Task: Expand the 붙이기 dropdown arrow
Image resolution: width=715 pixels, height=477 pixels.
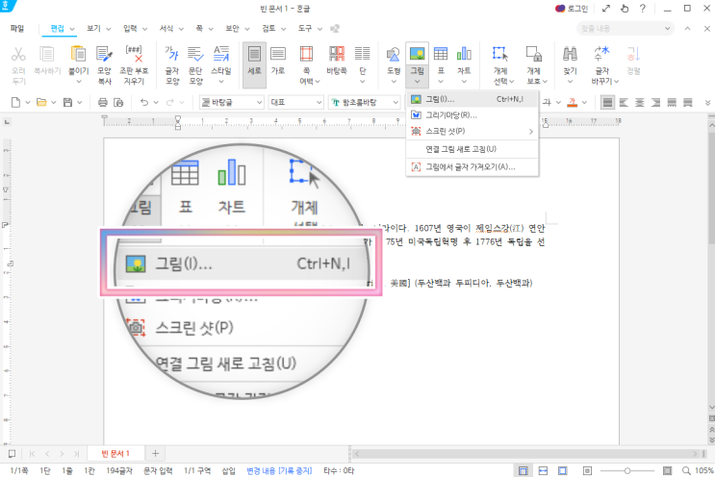Action: [x=79, y=82]
